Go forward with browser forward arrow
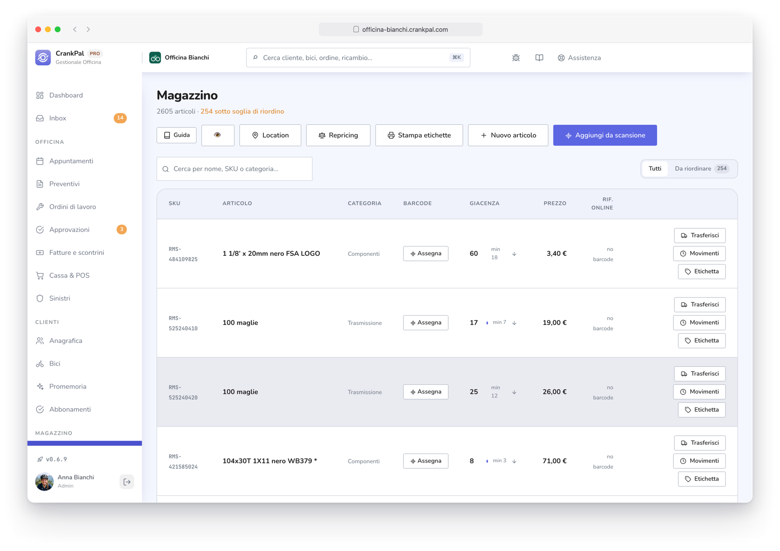Screen dimensions: 780x551 (x=88, y=29)
